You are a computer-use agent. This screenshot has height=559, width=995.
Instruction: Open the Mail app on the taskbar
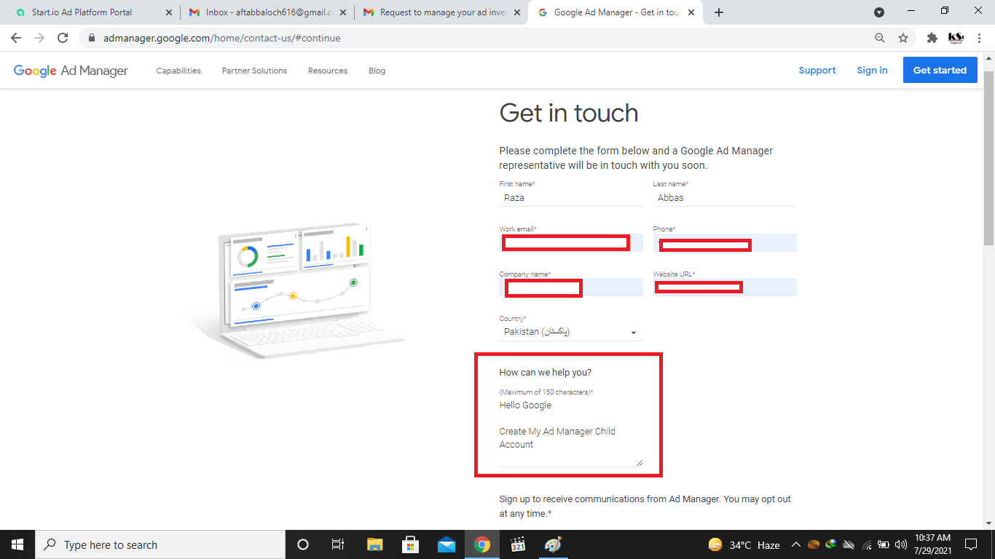tap(446, 544)
